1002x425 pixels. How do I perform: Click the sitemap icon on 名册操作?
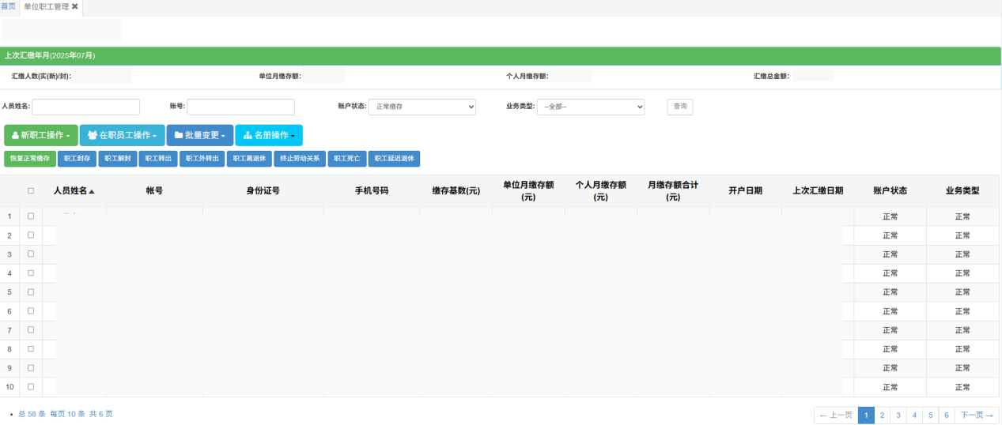pos(248,136)
